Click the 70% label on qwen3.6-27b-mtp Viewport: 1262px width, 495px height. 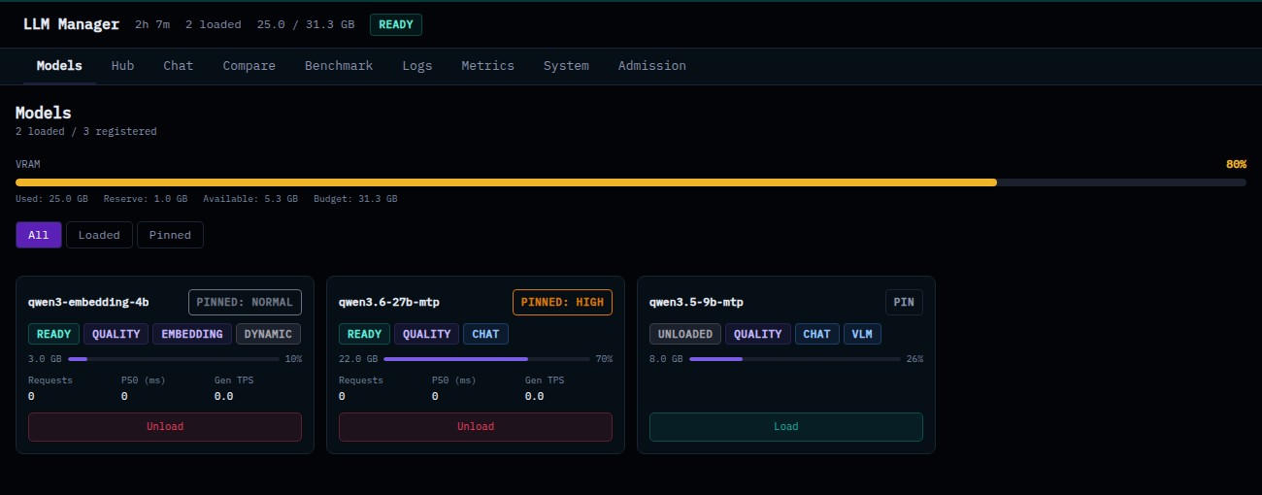(604, 359)
